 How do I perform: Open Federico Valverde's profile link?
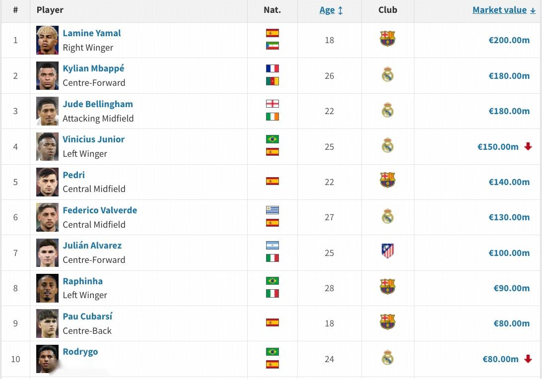click(x=100, y=210)
